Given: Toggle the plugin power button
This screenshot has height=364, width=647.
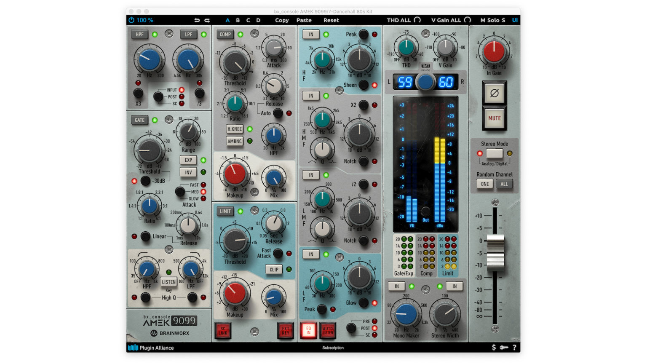Looking at the screenshot, I should [x=131, y=20].
